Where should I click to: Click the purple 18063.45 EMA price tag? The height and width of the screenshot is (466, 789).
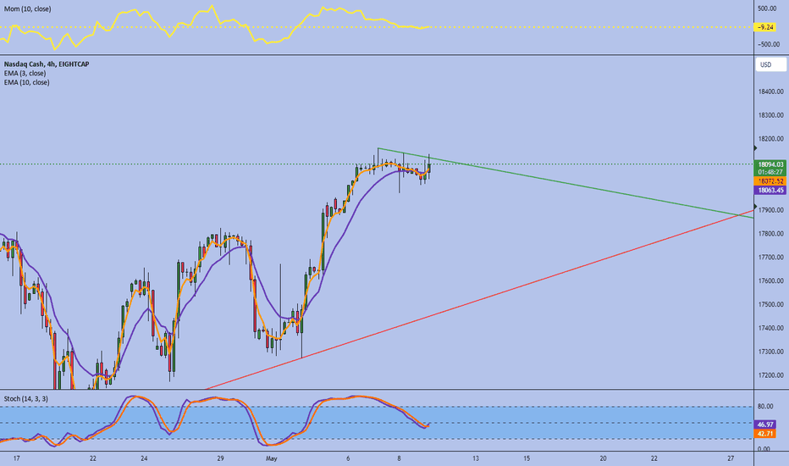click(x=770, y=190)
